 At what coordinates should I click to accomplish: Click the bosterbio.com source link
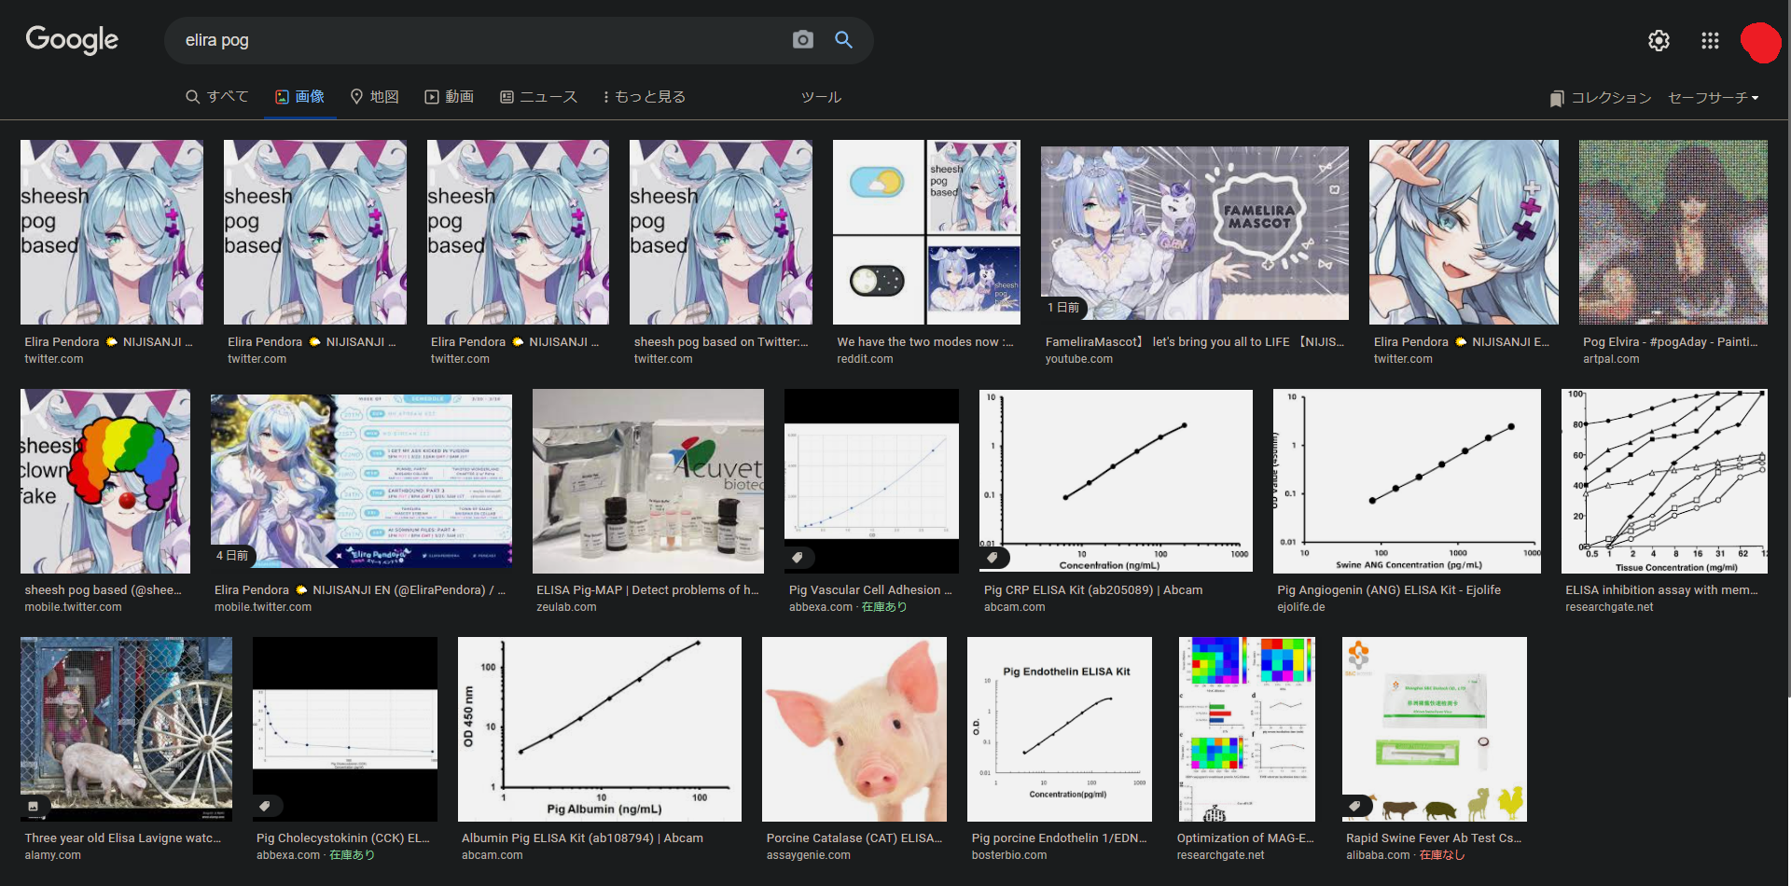point(1009,855)
